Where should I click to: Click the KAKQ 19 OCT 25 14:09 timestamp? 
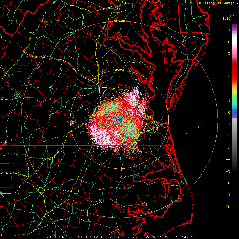click(x=170, y=237)
